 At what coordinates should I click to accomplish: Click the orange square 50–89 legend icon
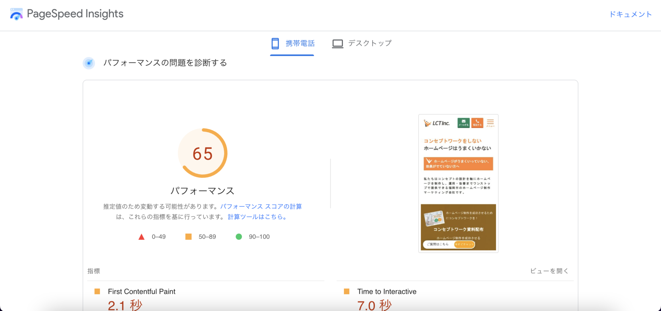click(x=188, y=237)
